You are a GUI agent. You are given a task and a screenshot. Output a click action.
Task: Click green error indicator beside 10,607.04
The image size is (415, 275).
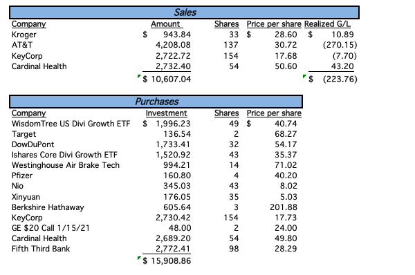[139, 76]
